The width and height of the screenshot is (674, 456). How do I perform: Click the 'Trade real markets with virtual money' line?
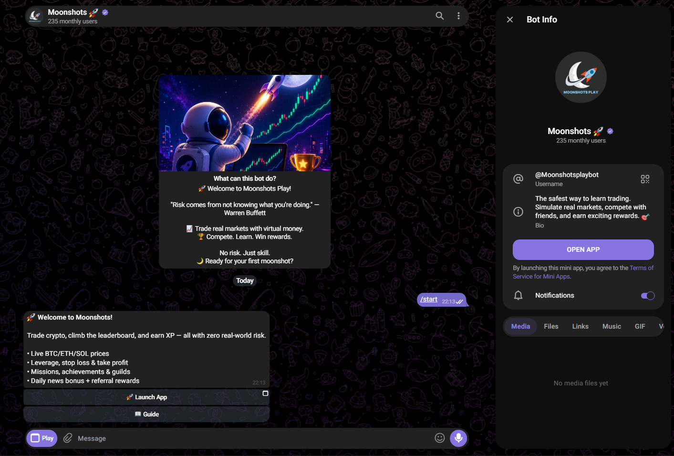245,228
